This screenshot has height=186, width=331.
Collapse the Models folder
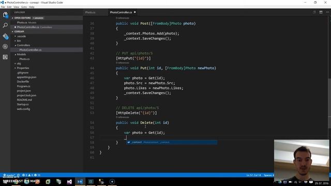coord(21,54)
